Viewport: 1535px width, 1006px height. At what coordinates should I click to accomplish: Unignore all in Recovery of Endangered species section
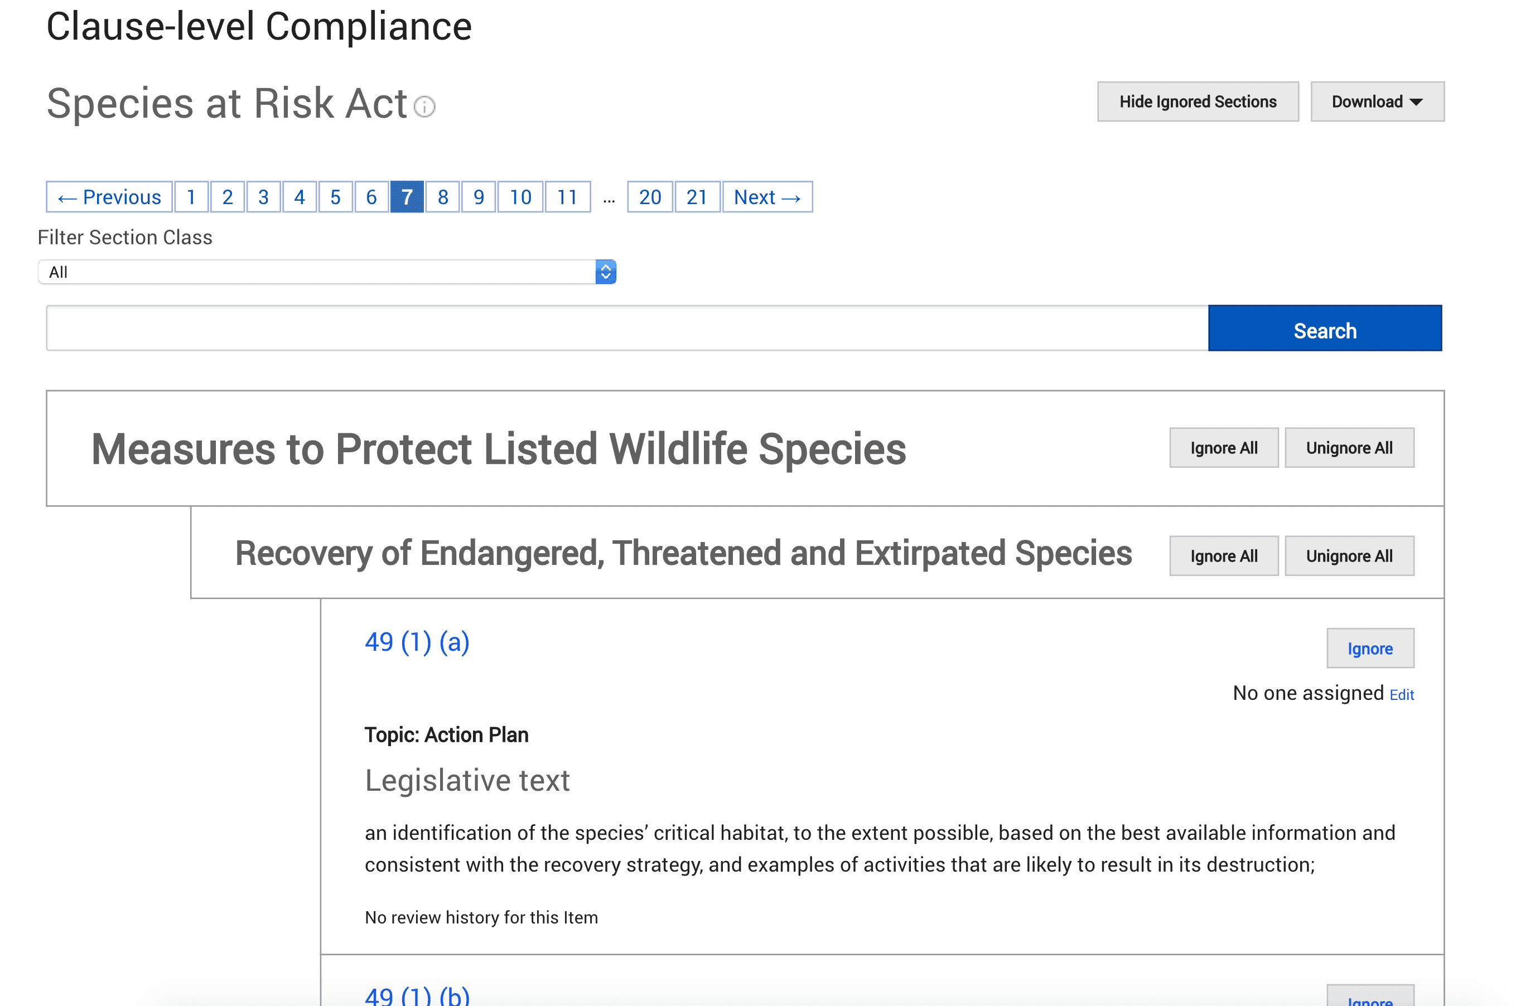click(x=1349, y=556)
